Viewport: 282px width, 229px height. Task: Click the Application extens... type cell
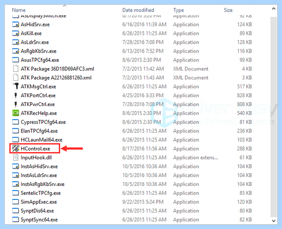coord(196,158)
